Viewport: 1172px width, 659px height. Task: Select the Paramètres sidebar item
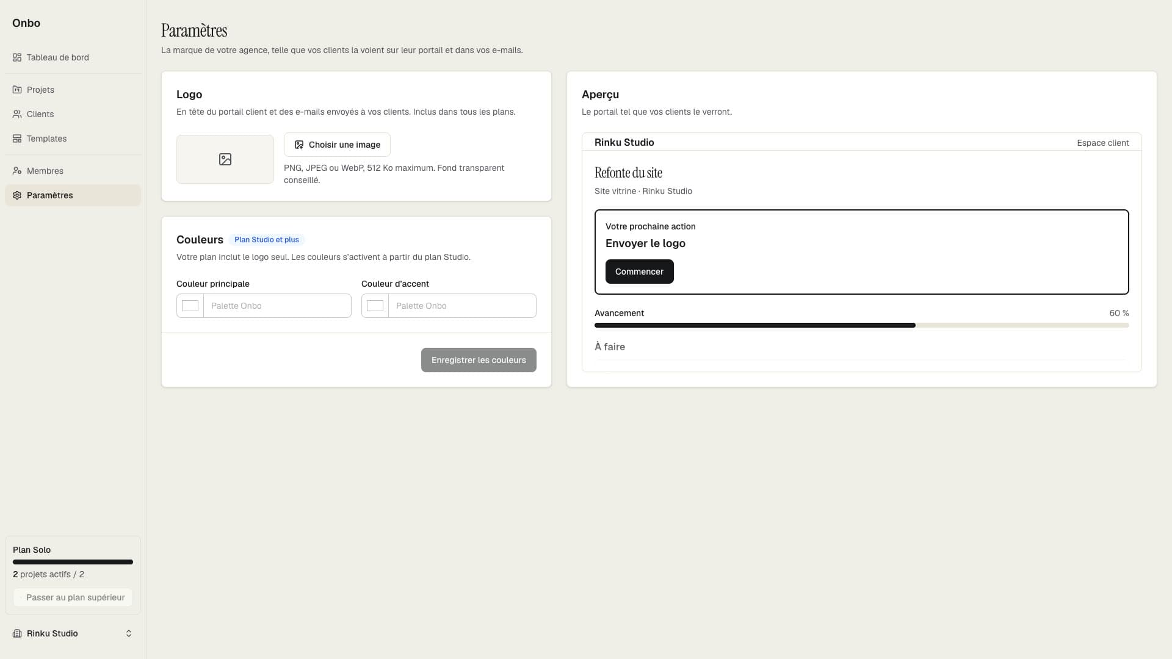click(x=73, y=195)
